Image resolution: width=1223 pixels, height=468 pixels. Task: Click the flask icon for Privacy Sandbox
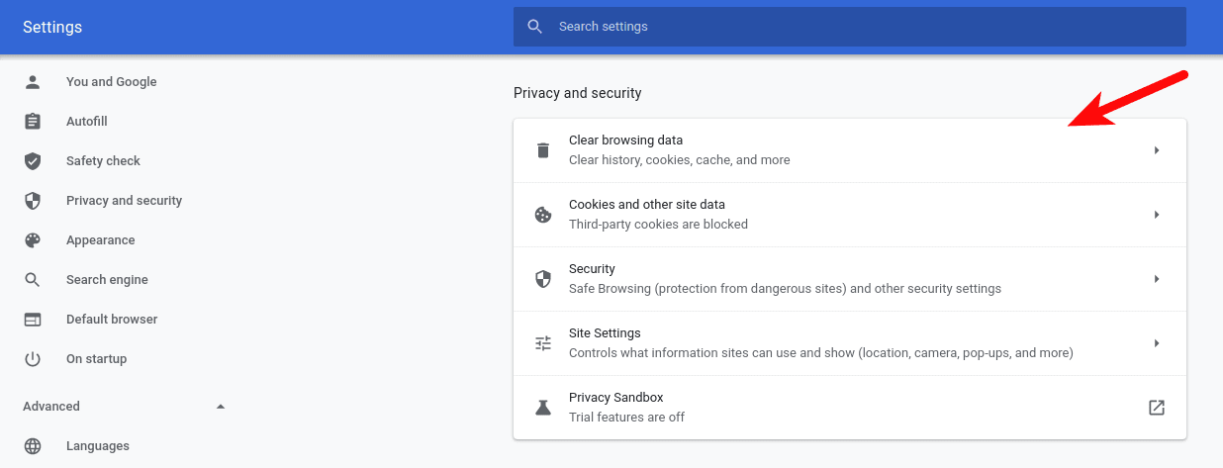[x=542, y=408]
